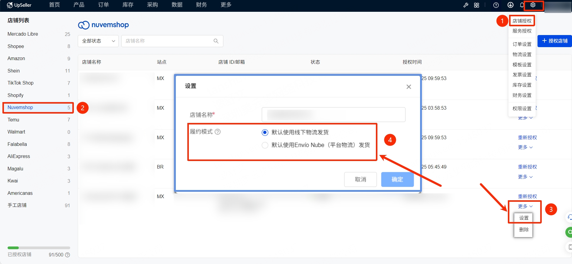Open the download center icon

(x=511, y=5)
